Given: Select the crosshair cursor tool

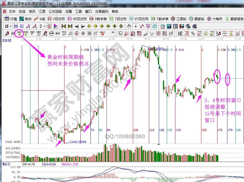Looking at the screenshot, I should (136, 26).
